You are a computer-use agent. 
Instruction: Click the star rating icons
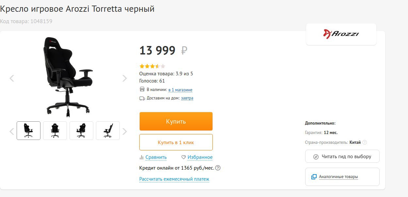pyautogui.click(x=152, y=66)
